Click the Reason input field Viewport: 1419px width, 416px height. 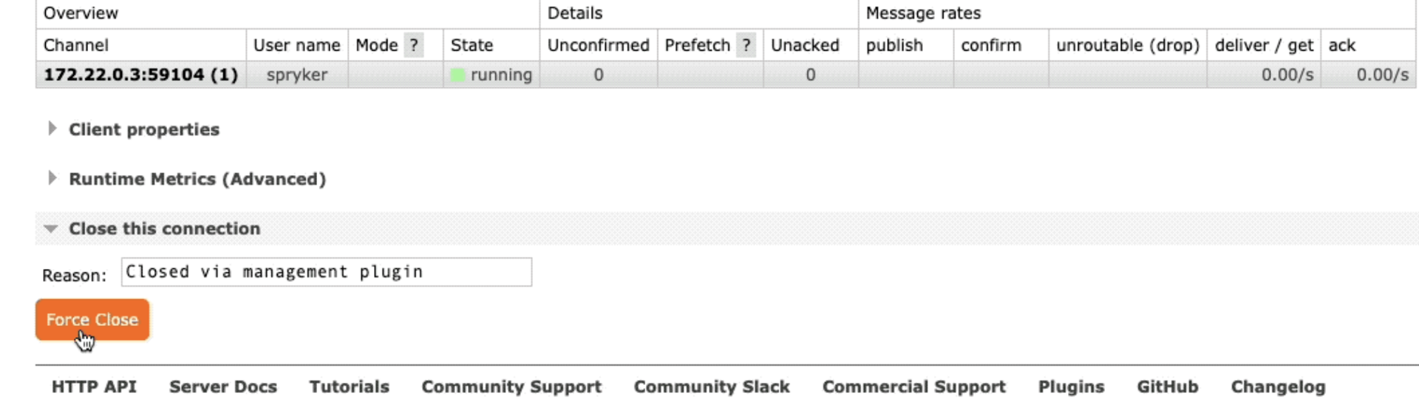[x=326, y=272]
